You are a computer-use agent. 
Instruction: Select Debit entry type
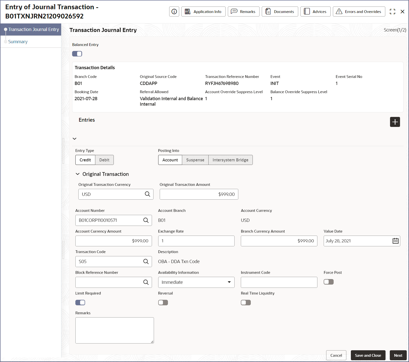(104, 160)
